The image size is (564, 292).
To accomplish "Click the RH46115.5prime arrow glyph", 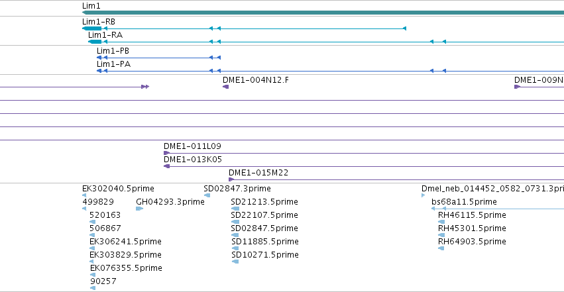I will [x=441, y=222].
